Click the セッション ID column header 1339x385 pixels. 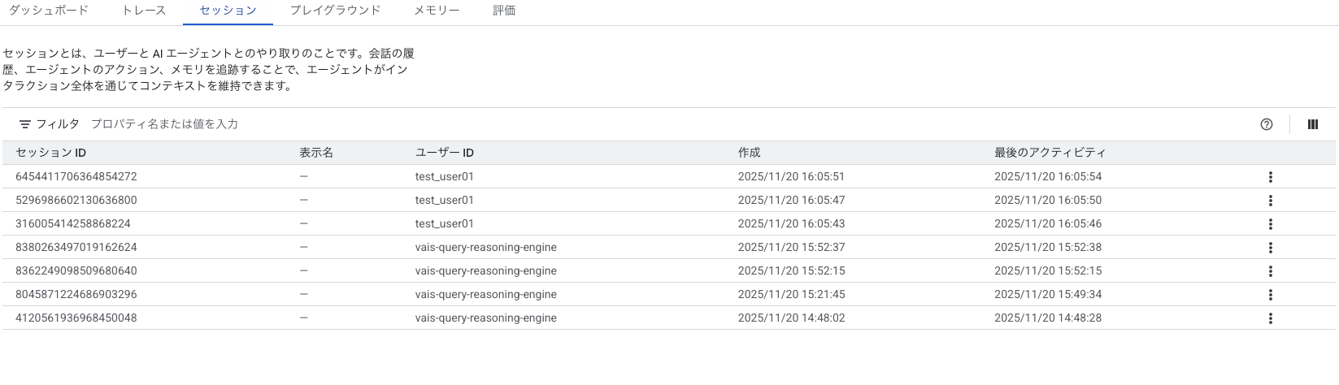(51, 153)
